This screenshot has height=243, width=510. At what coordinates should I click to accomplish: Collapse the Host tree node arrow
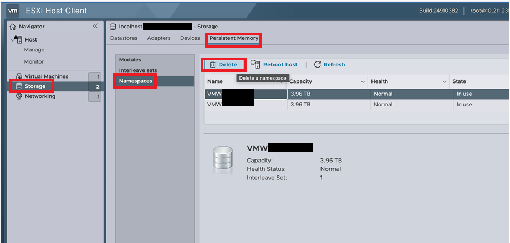13,39
